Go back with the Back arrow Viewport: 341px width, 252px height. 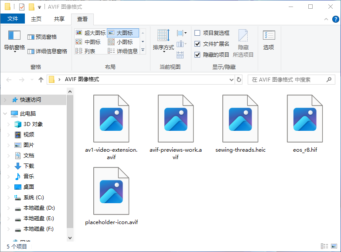9,80
